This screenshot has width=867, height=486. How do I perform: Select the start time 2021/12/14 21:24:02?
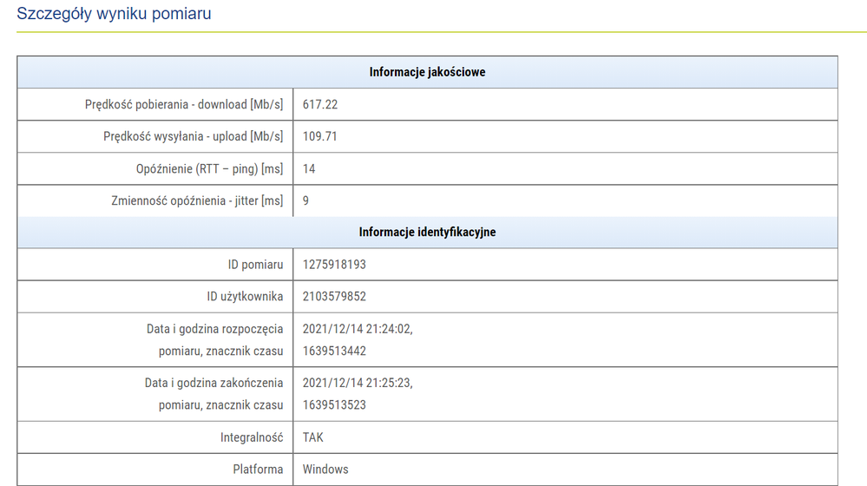pos(357,329)
